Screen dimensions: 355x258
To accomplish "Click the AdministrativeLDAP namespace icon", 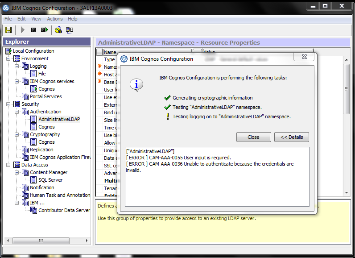I will click(33, 119).
